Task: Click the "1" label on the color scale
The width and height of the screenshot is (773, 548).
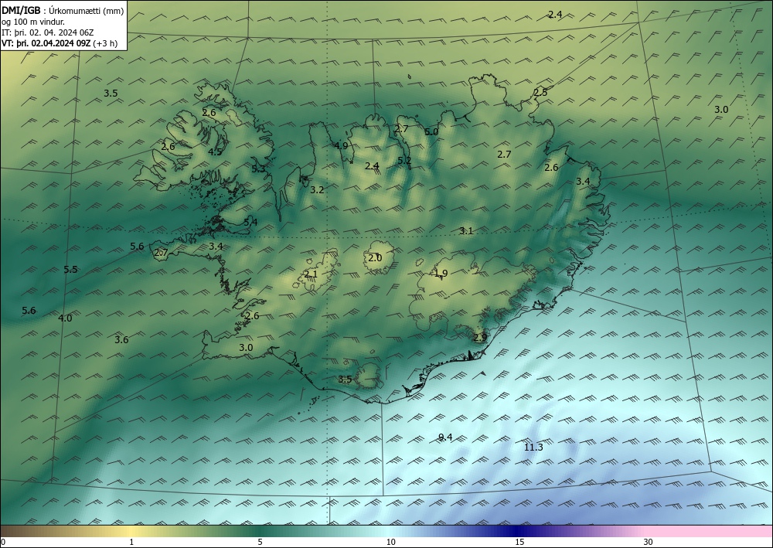Action: [131, 543]
